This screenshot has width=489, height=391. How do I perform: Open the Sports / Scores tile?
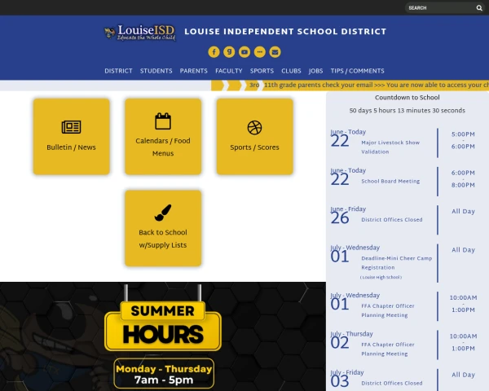pyautogui.click(x=255, y=137)
